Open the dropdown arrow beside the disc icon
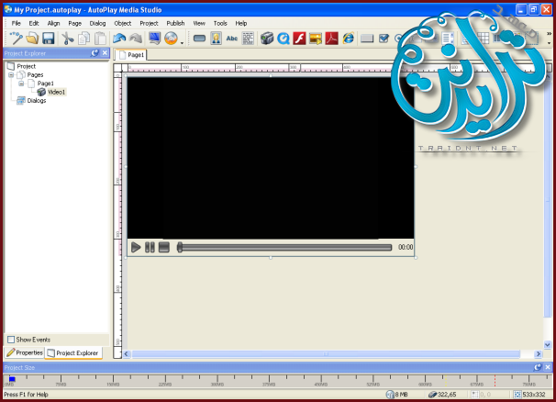The height and width of the screenshot is (402, 556). pos(182,42)
